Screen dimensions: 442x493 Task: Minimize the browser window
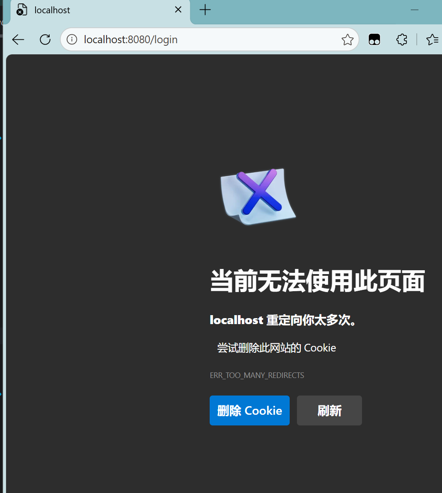click(415, 10)
